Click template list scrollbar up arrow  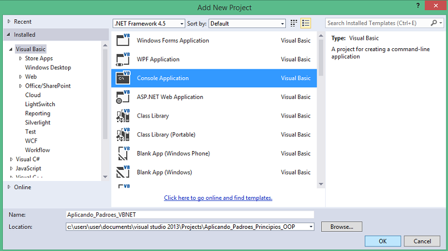[321, 36]
